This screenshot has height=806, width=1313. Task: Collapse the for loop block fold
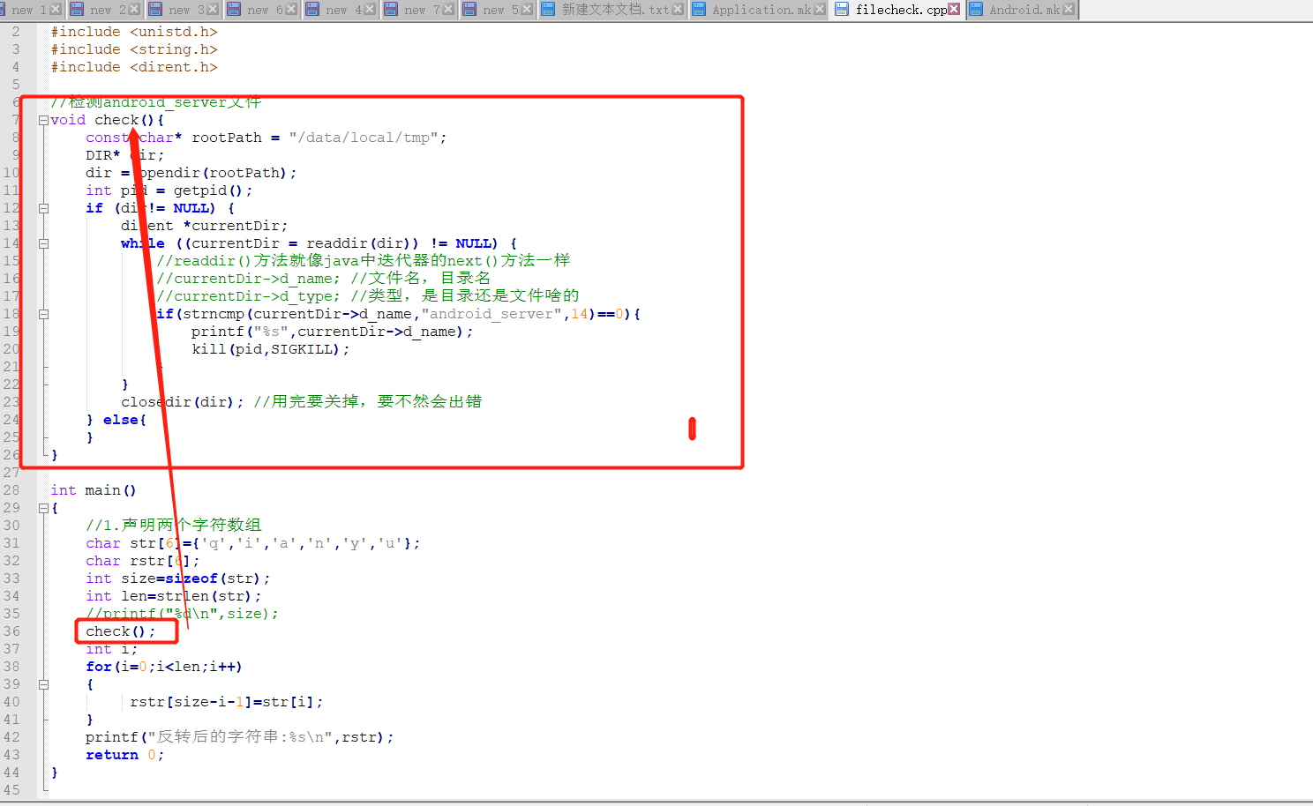43,684
